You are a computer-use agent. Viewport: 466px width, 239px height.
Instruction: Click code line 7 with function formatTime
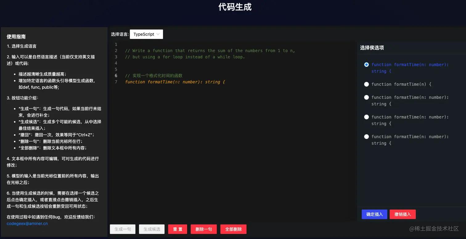(175, 82)
